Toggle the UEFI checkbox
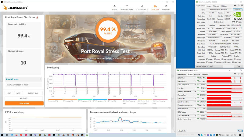This screenshot has height=137, width=244. click(x=237, y=22)
